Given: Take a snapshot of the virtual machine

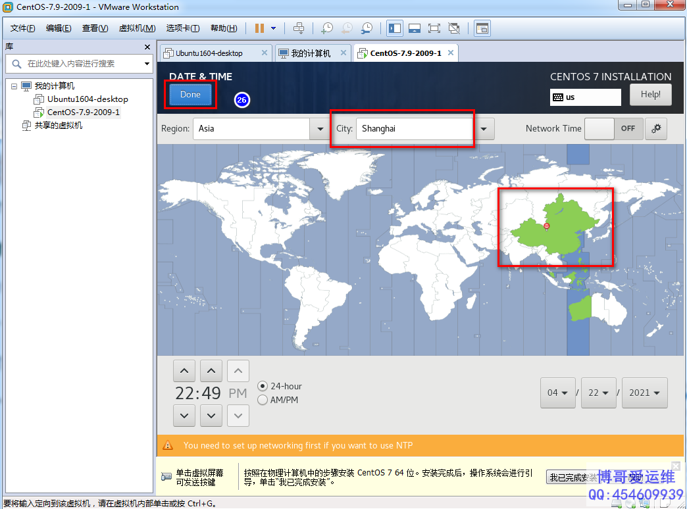Looking at the screenshot, I should [x=327, y=28].
